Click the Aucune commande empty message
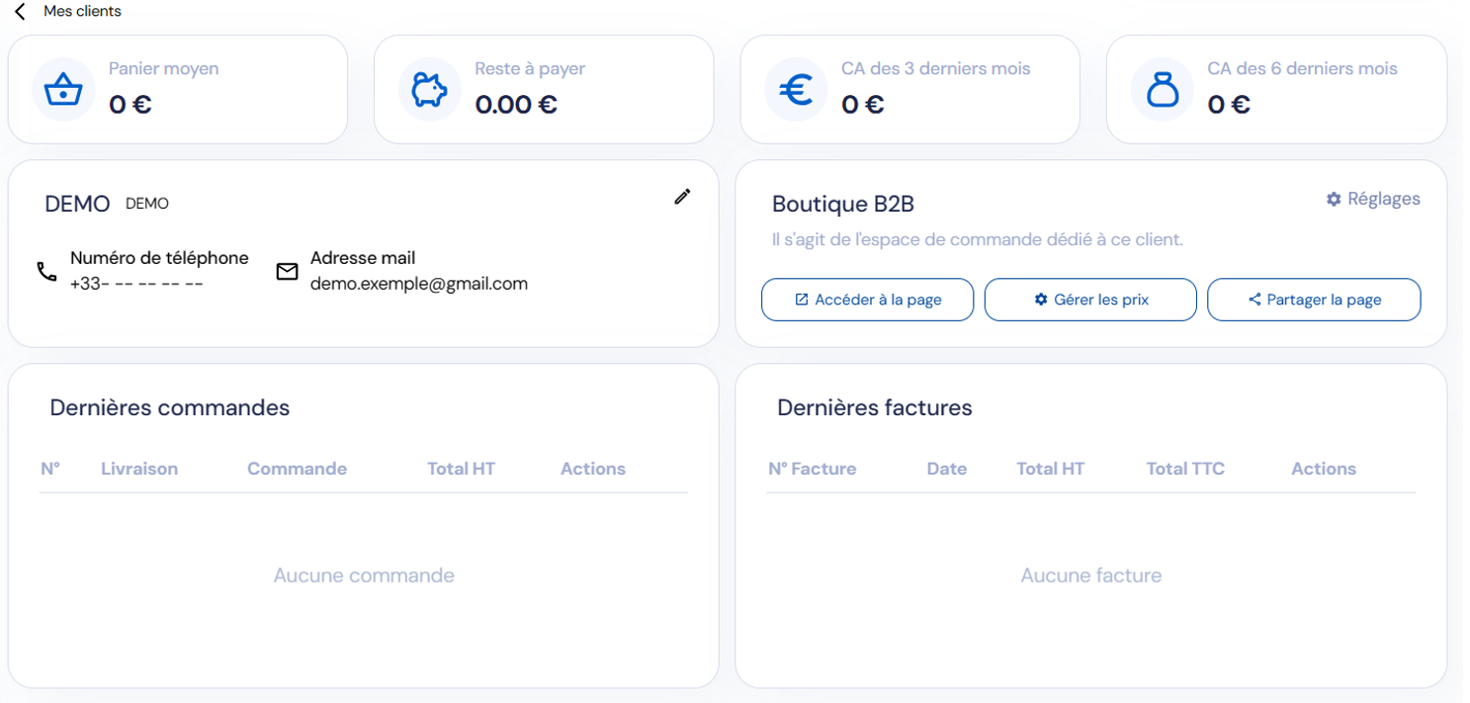 click(364, 575)
